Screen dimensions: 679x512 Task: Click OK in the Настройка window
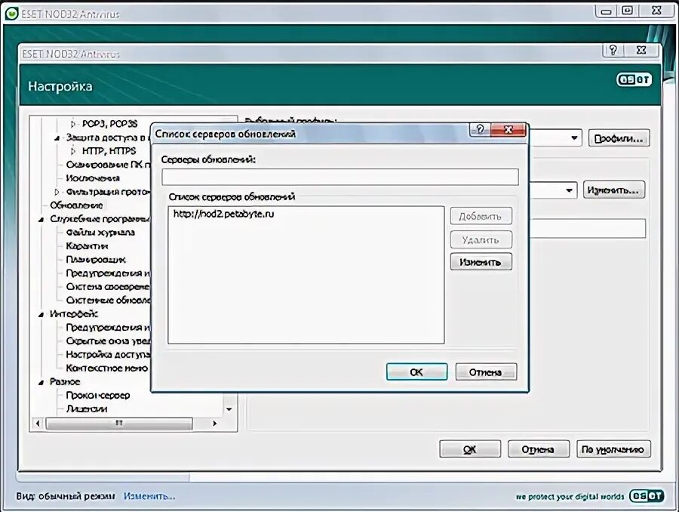coord(470,449)
